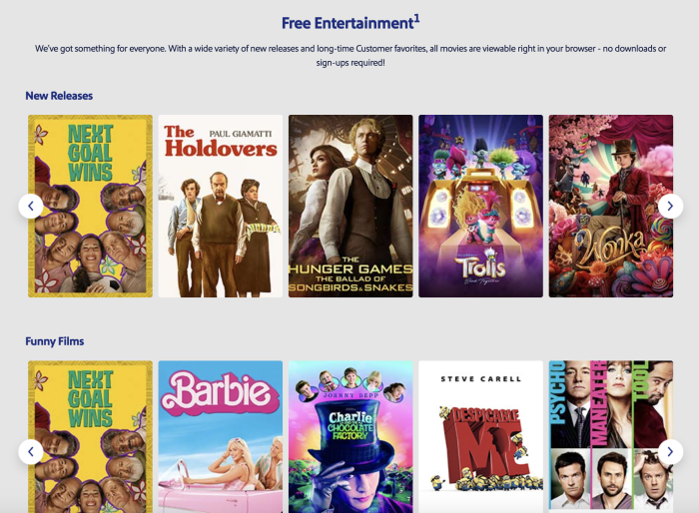This screenshot has height=513, width=699.
Task: Open the Trolls Band Together poster
Action: (x=480, y=206)
